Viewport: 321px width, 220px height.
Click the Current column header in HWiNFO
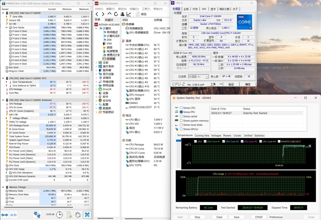52,9
